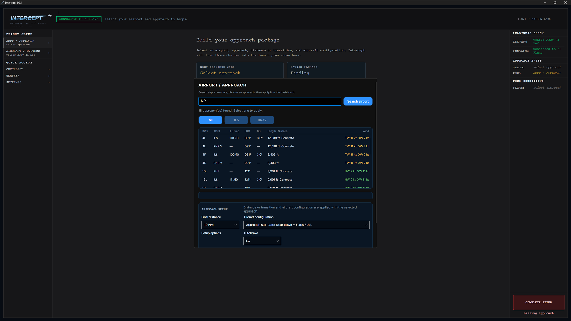The height and width of the screenshot is (321, 571).
Task: Select the All approach filter tab
Action: (x=210, y=120)
